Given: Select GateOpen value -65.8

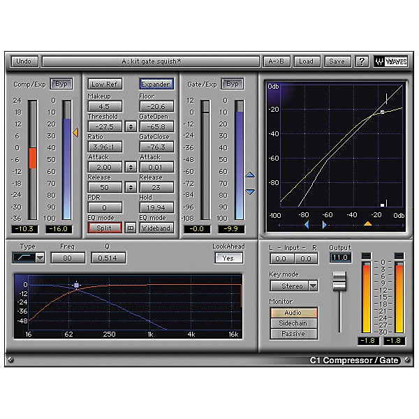Looking at the screenshot, I should 156,126.
